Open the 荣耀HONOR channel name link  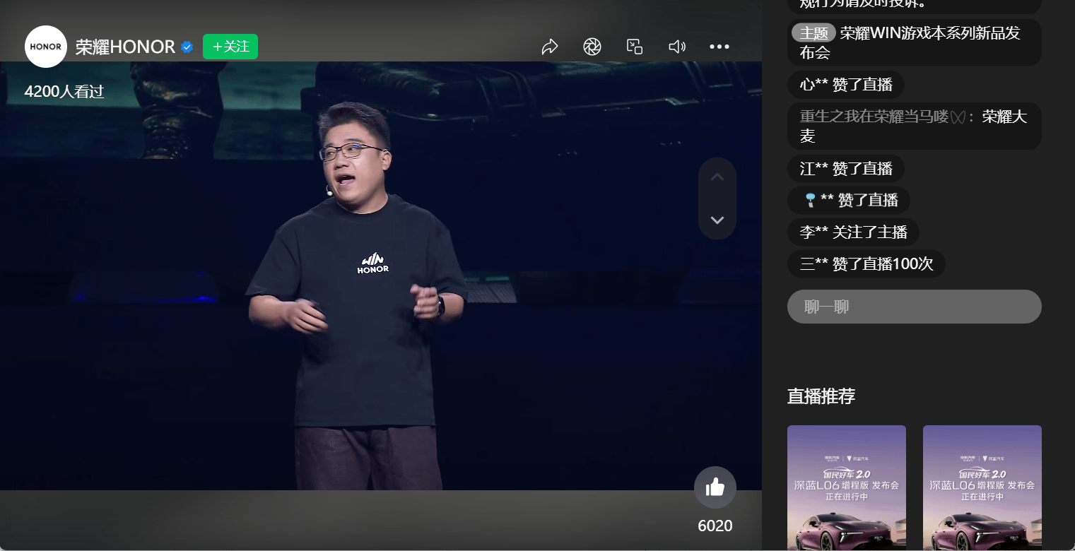pyautogui.click(x=125, y=47)
